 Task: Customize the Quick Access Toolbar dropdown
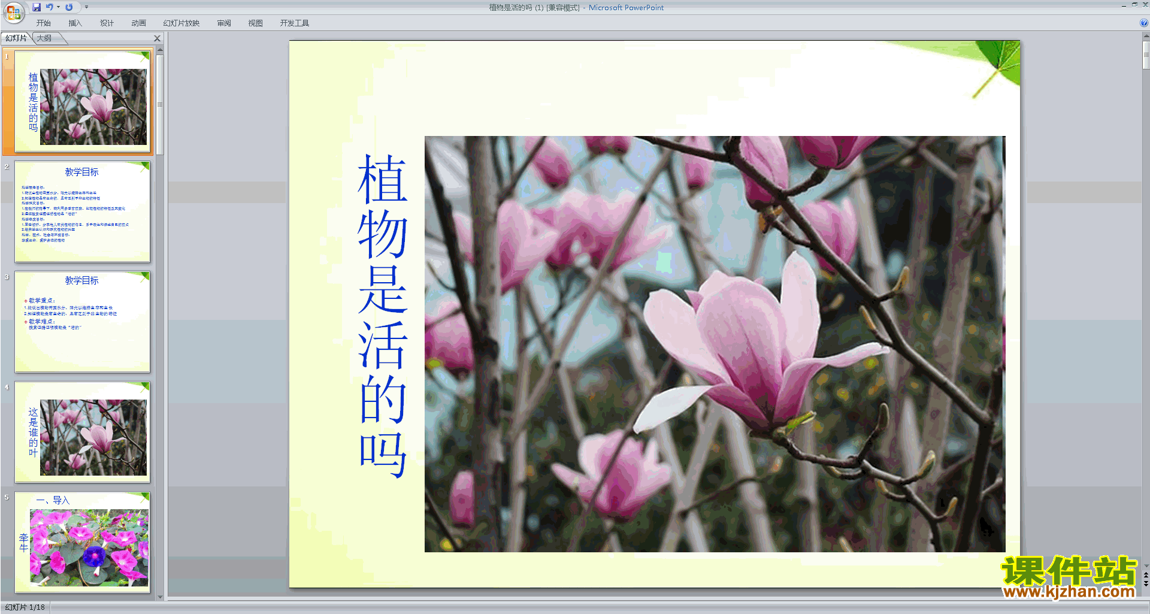pos(86,7)
